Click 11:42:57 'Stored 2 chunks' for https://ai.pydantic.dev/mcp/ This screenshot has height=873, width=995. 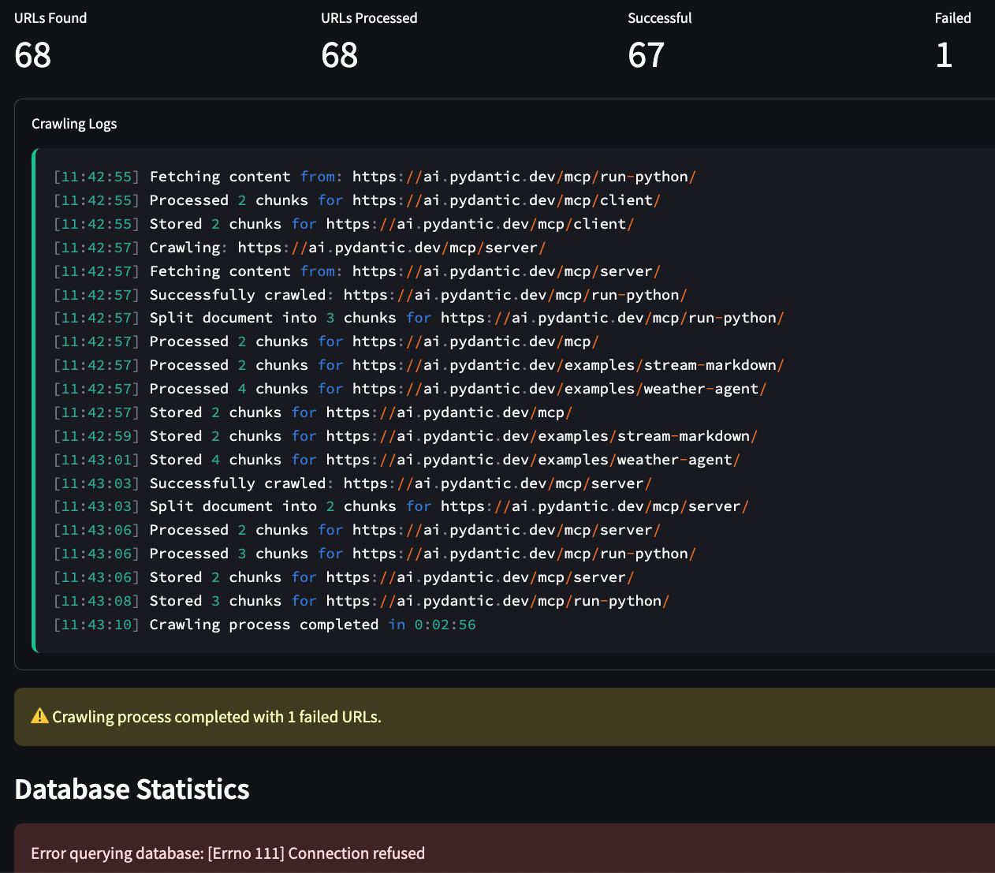pos(313,412)
